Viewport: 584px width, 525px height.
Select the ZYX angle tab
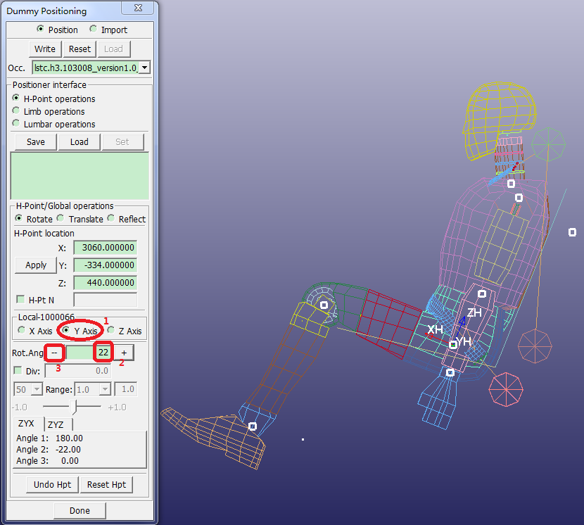click(x=27, y=424)
